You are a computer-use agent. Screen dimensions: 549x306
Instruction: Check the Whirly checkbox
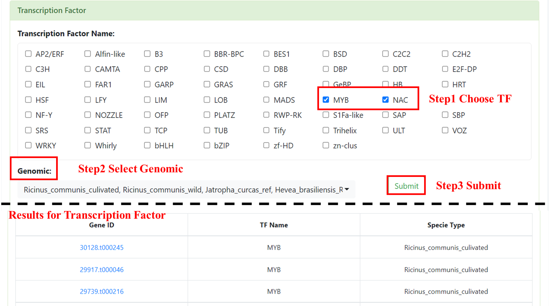(88, 145)
